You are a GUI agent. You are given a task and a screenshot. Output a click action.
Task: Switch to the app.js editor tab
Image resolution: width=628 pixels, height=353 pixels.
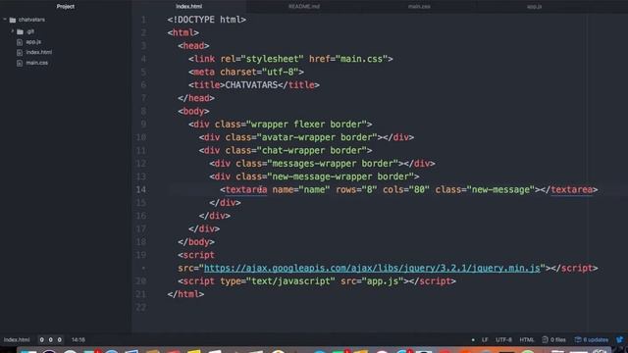coord(534,7)
